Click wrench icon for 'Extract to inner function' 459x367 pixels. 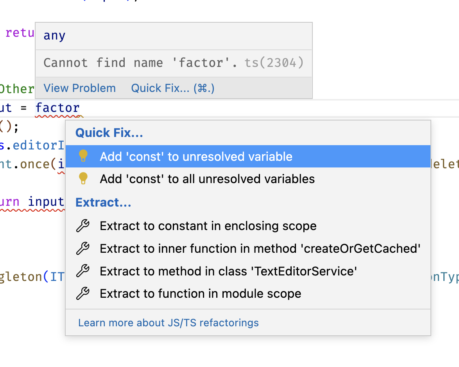point(82,248)
